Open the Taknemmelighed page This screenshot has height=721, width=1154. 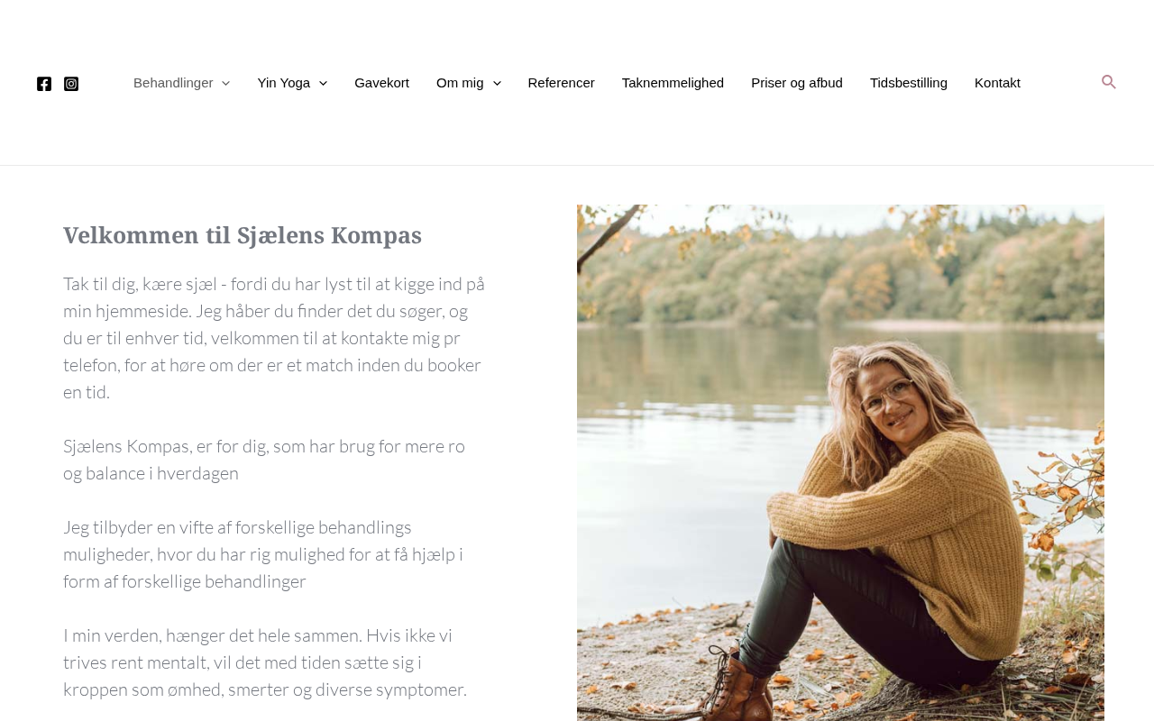tap(673, 83)
